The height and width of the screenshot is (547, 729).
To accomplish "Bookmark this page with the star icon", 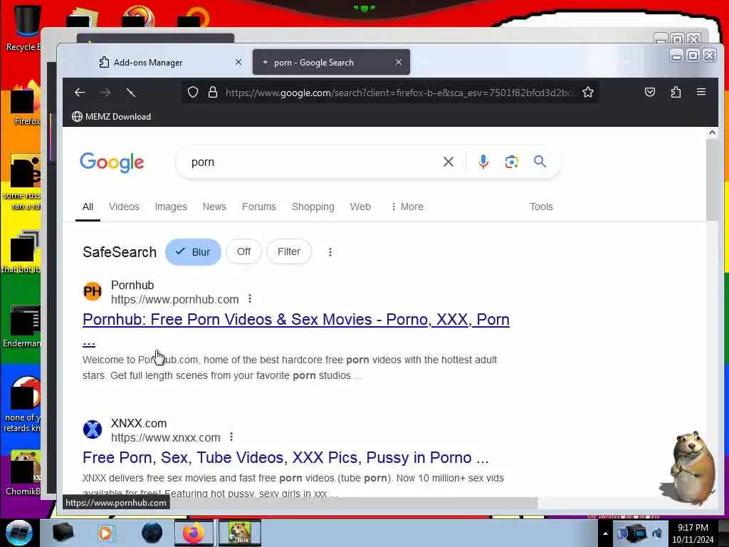I will pyautogui.click(x=587, y=92).
